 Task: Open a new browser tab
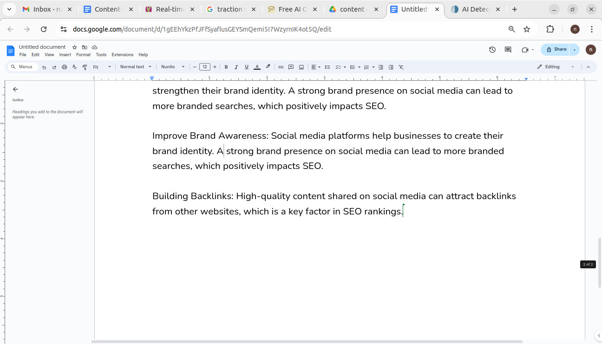click(x=515, y=9)
